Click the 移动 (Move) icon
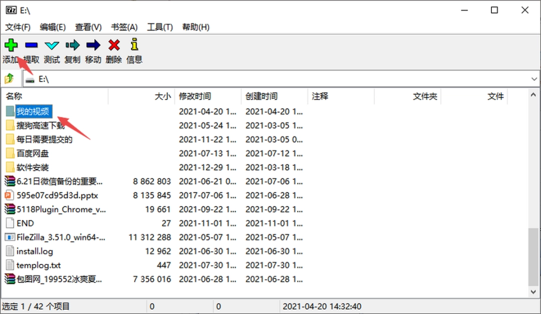 coord(93,45)
